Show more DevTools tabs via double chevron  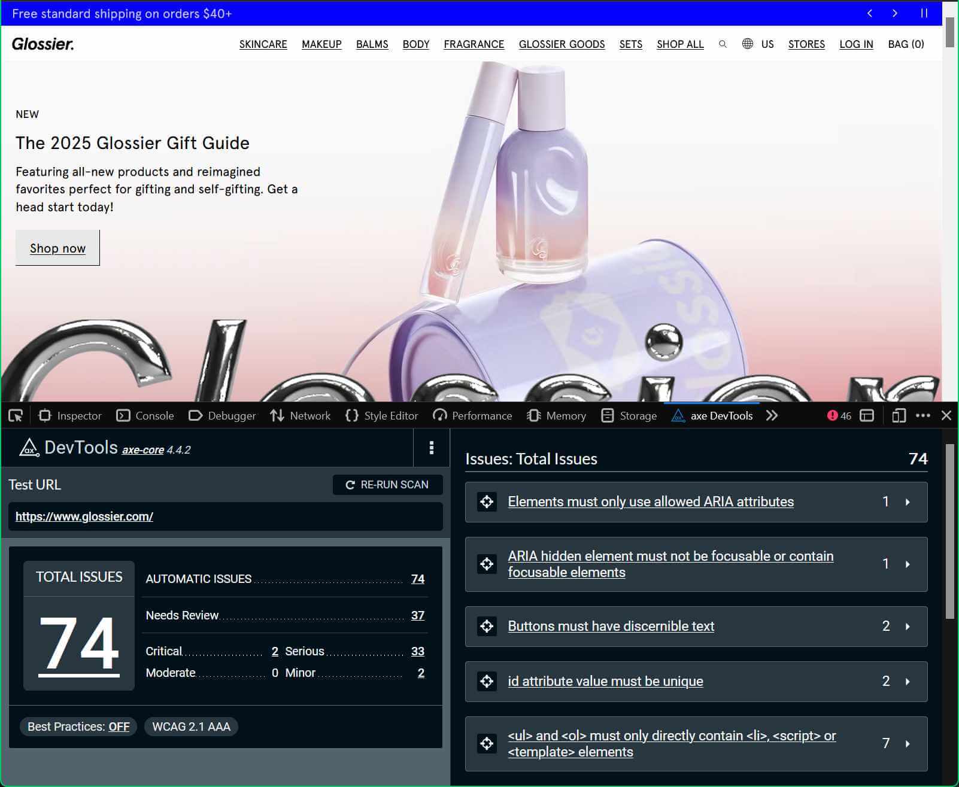(x=772, y=415)
